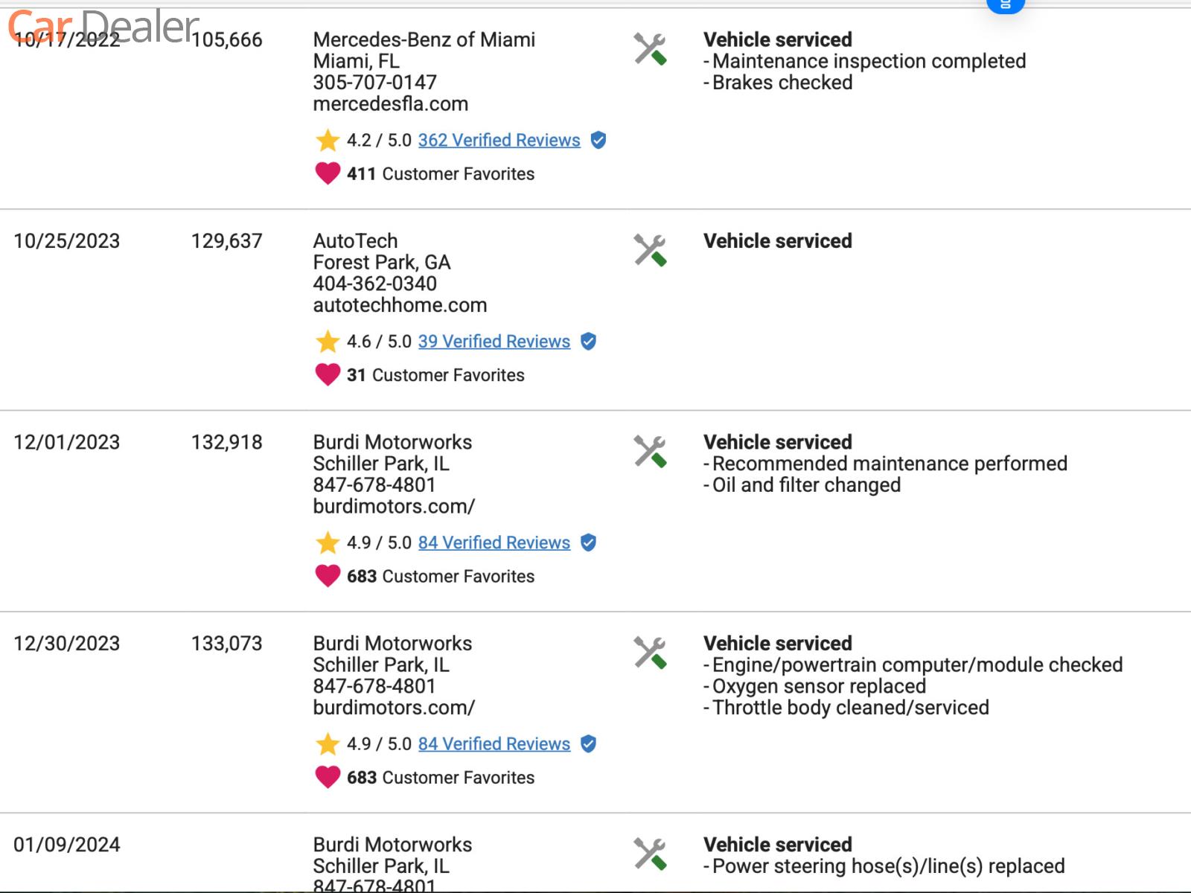1191x893 pixels.
Task: Click star rating icon for AutoTech
Action: click(328, 342)
